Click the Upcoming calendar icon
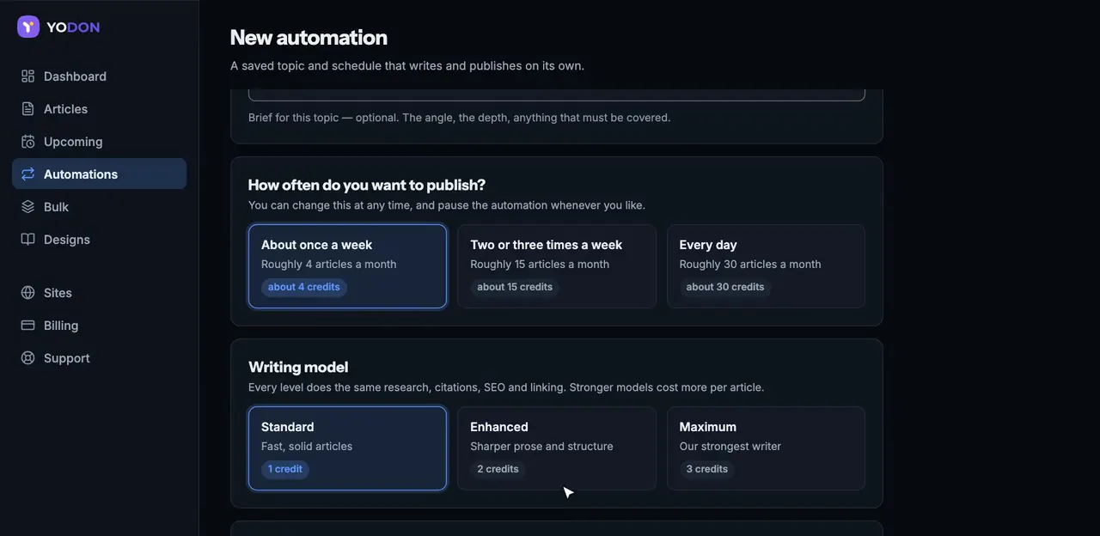The height and width of the screenshot is (536, 1100). [28, 142]
